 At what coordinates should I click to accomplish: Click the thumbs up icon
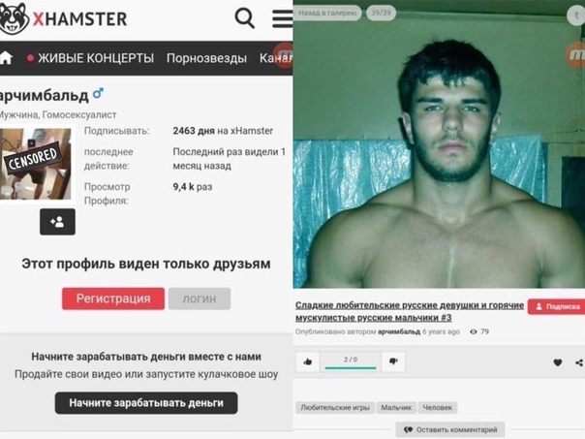point(308,361)
